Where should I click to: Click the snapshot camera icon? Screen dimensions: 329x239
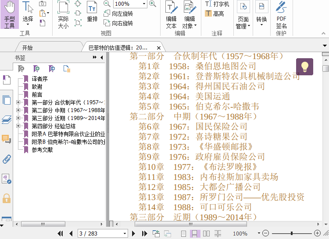point(43,4)
